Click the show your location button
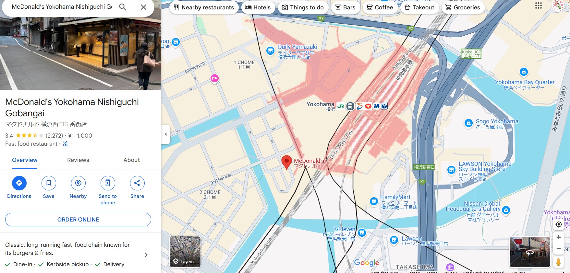The height and width of the screenshot is (273, 570). pyautogui.click(x=559, y=224)
